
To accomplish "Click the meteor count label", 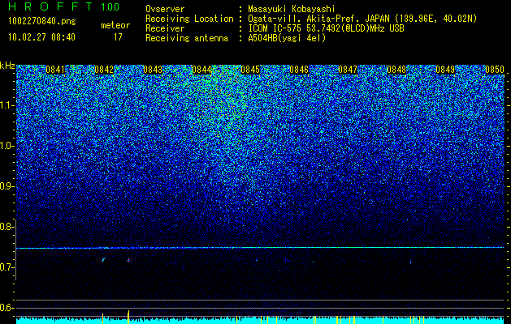I will pyautogui.click(x=115, y=25).
